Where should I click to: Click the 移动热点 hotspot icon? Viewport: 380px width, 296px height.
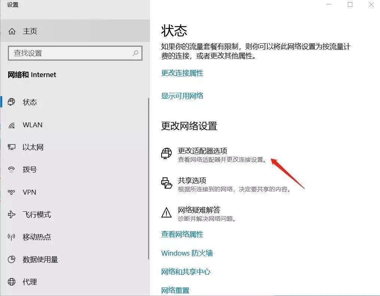tap(11, 237)
